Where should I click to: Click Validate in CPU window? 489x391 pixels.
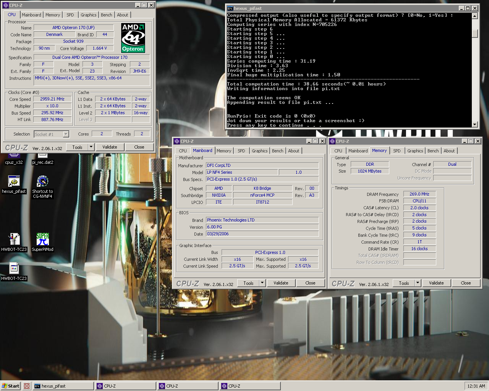tap(110, 147)
